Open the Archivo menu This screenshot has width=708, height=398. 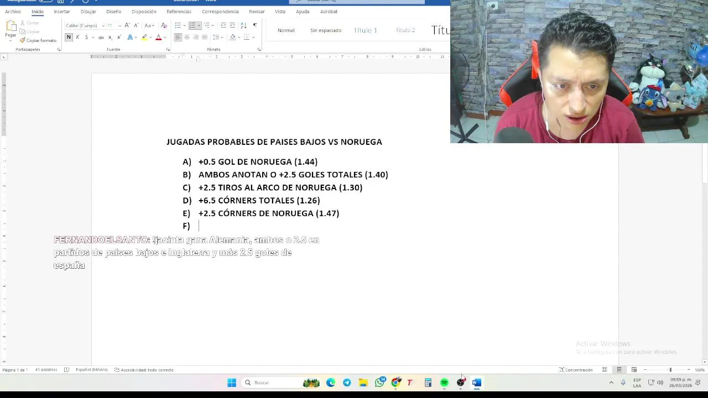coord(13,12)
